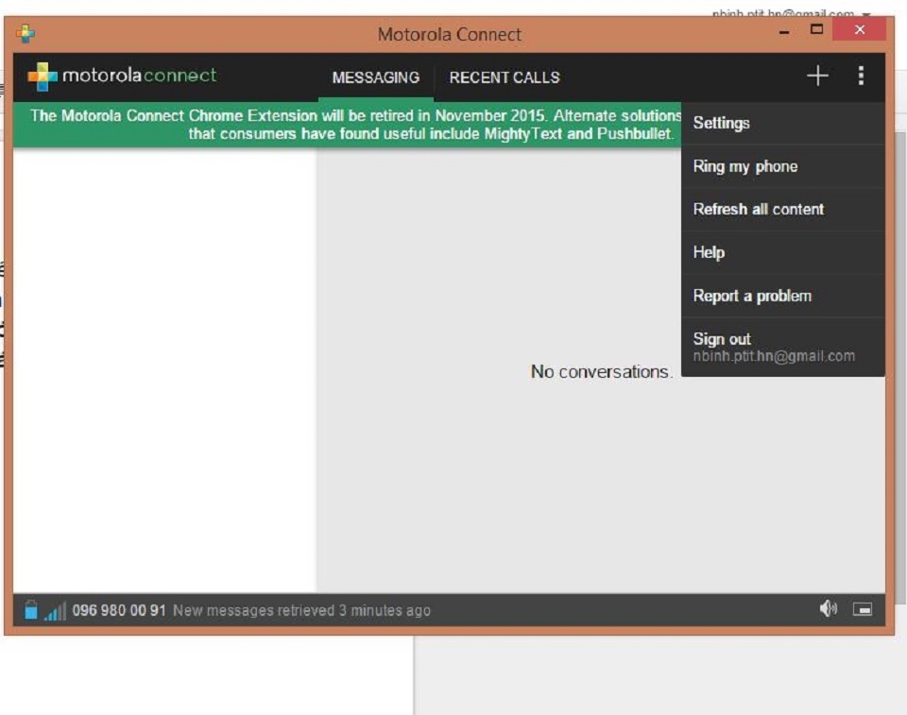Click the green retirement notice banner
This screenshot has height=715, width=907.
347,125
